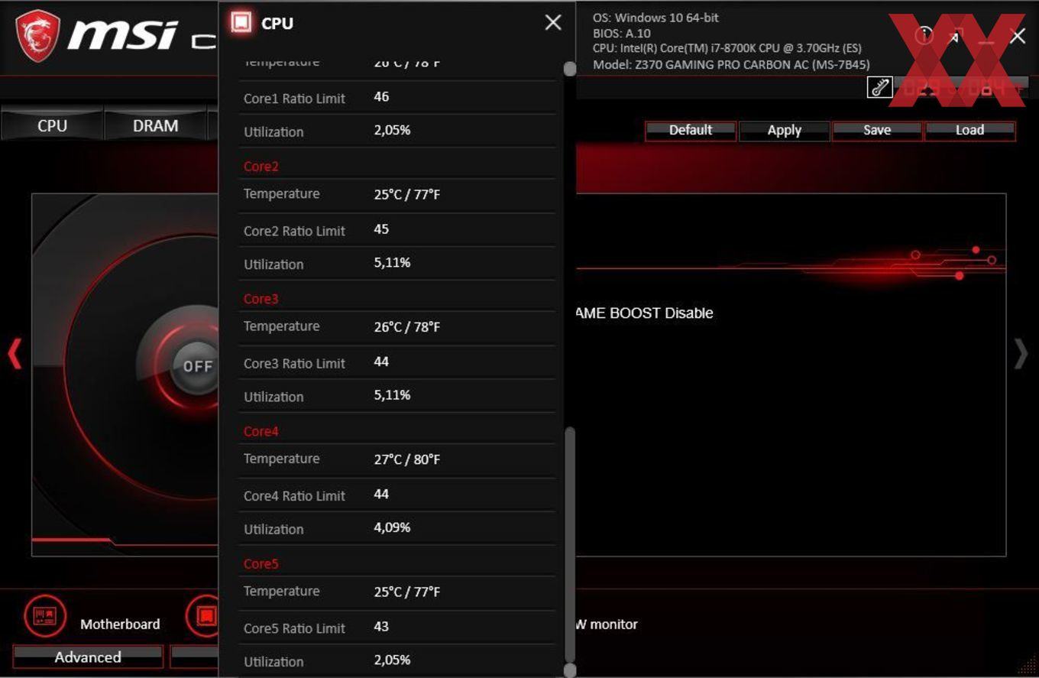
Task: Click the CPU title of the popup
Action: click(x=277, y=24)
